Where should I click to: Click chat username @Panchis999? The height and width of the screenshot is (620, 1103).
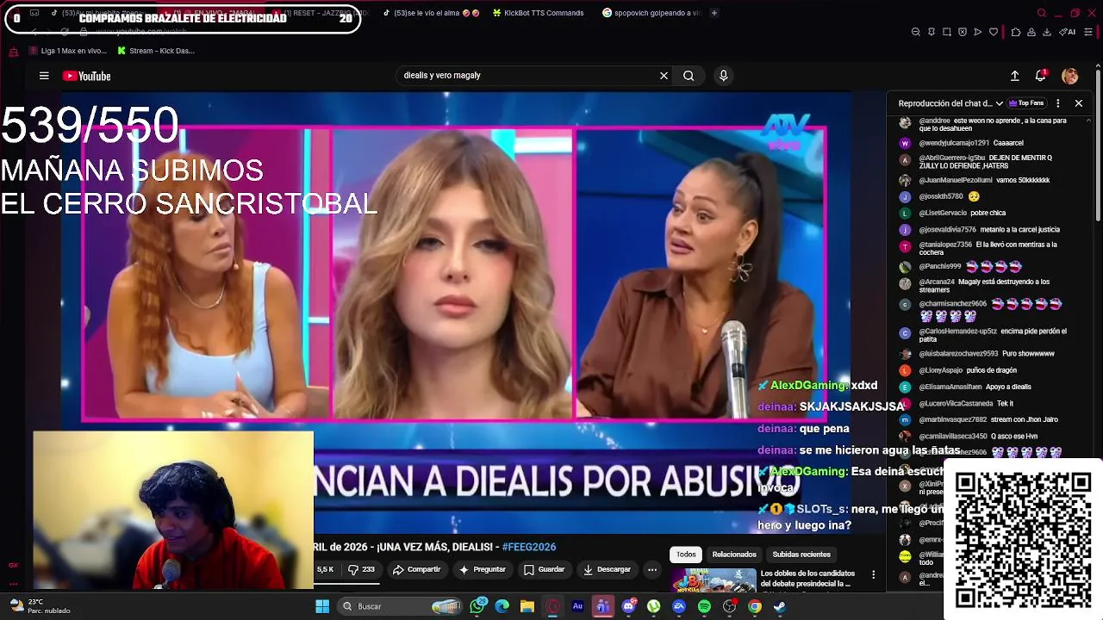click(939, 266)
